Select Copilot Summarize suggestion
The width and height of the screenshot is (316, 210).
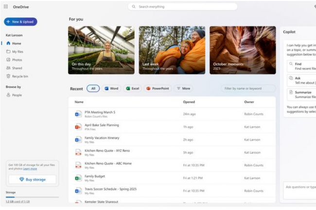[301, 95]
